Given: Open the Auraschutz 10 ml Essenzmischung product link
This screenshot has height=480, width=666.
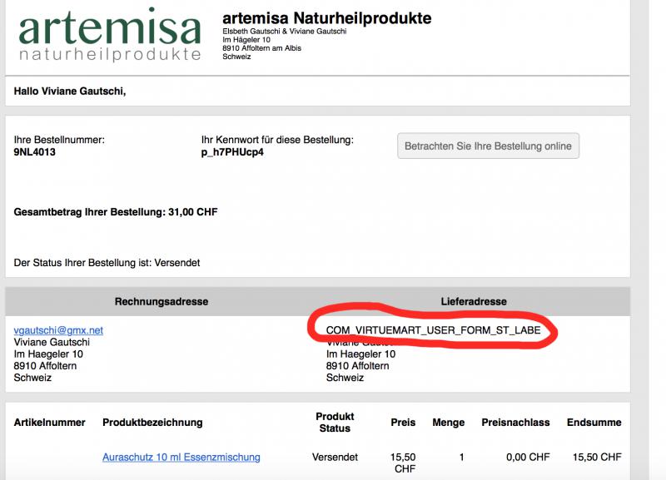Looking at the screenshot, I should [181, 457].
